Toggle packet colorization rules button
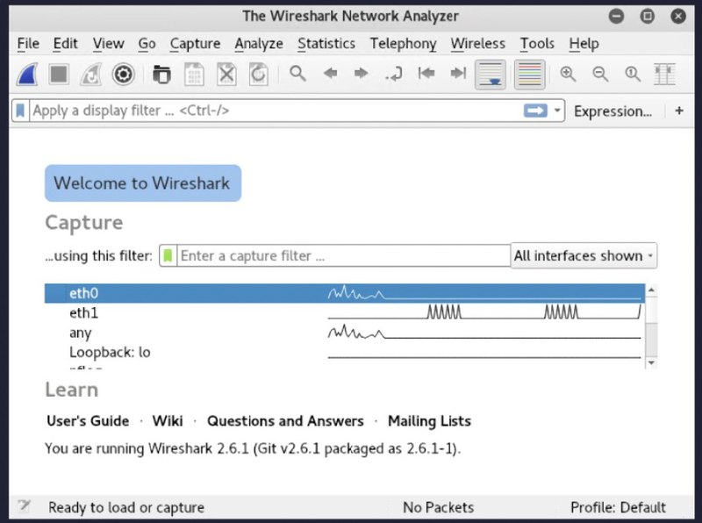Viewport: 702px width, 523px height. (x=530, y=75)
